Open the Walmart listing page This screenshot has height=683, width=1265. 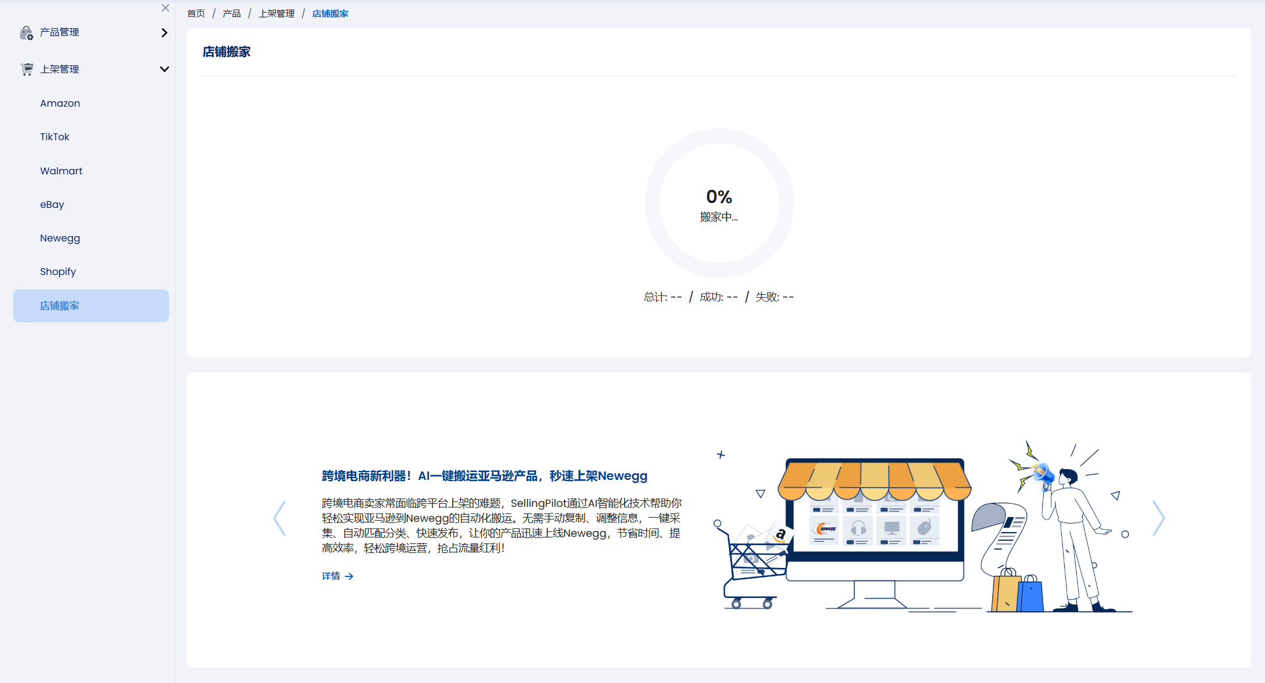coord(61,171)
